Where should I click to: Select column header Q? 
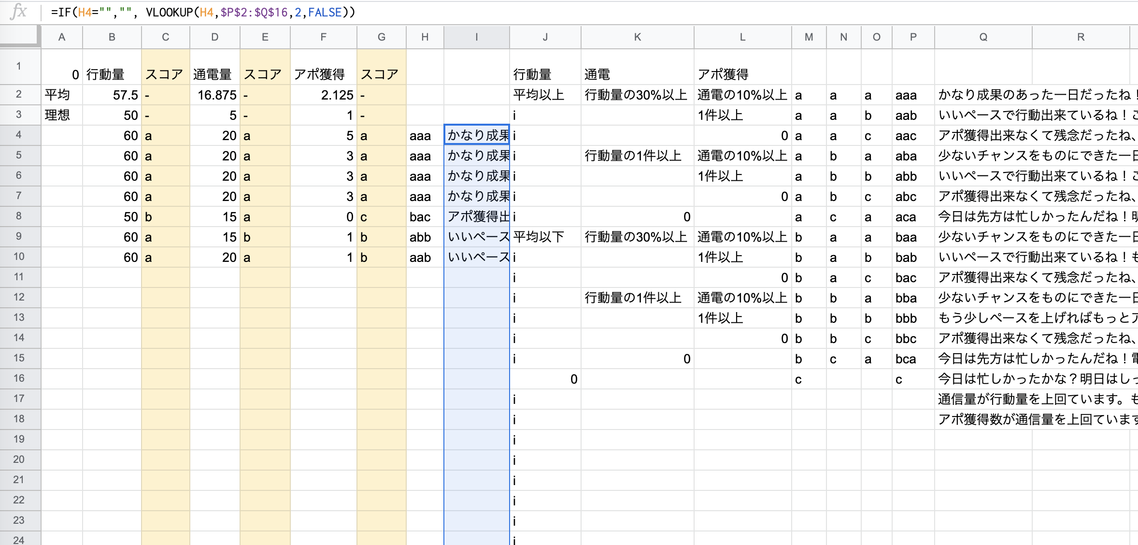tap(983, 37)
